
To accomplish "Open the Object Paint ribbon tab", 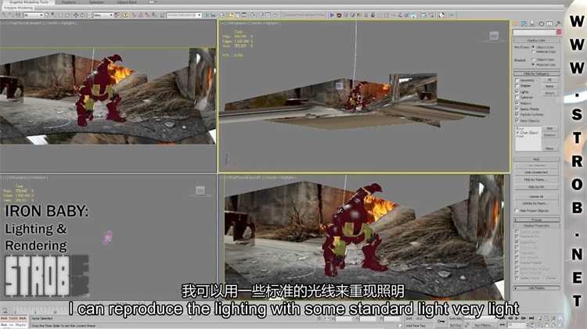I will coord(128,2).
